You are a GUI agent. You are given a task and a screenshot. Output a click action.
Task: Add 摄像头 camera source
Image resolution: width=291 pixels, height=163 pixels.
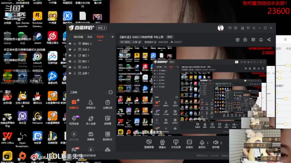pyautogui.click(x=162, y=144)
